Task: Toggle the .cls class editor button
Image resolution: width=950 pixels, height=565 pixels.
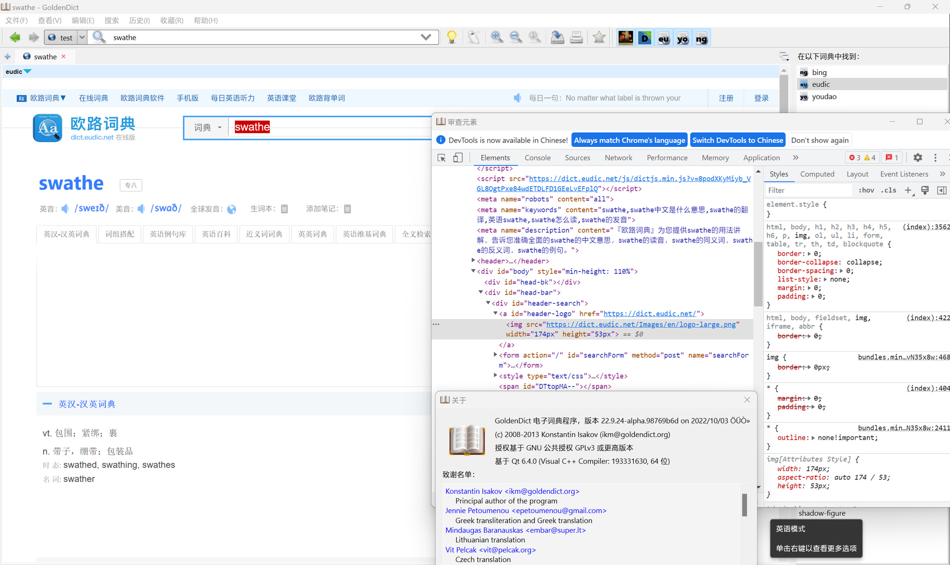Action: click(889, 190)
